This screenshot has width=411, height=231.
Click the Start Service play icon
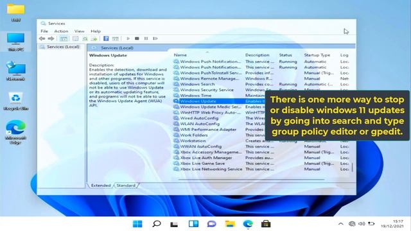128,38
